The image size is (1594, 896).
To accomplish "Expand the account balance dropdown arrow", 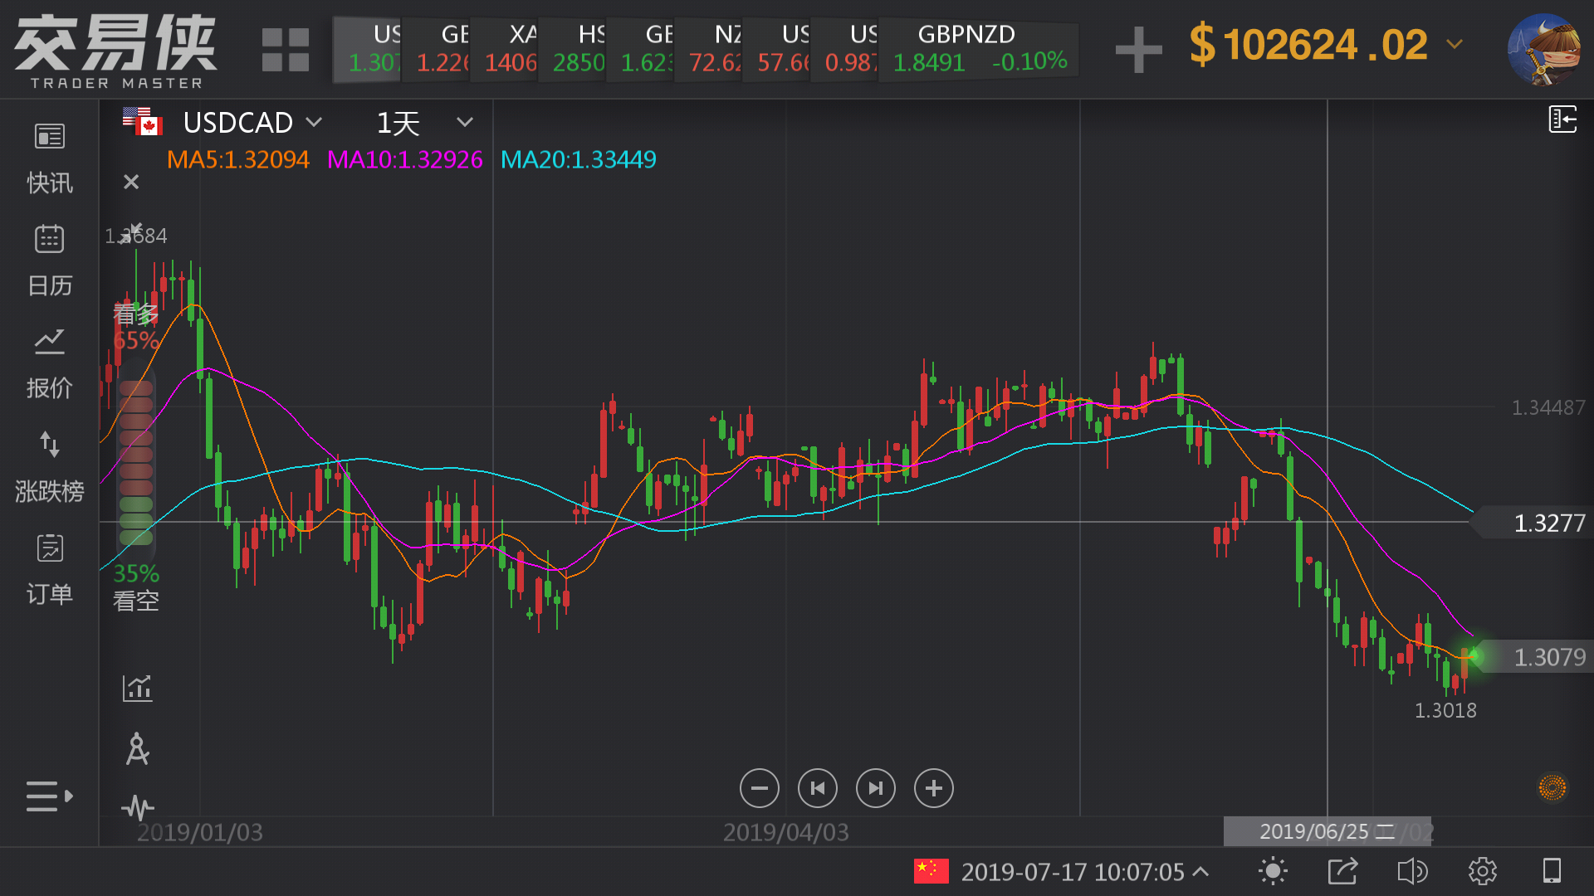I will 1455,44.
